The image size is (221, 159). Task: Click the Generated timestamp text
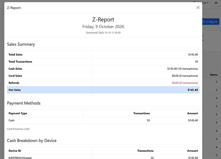103,33
